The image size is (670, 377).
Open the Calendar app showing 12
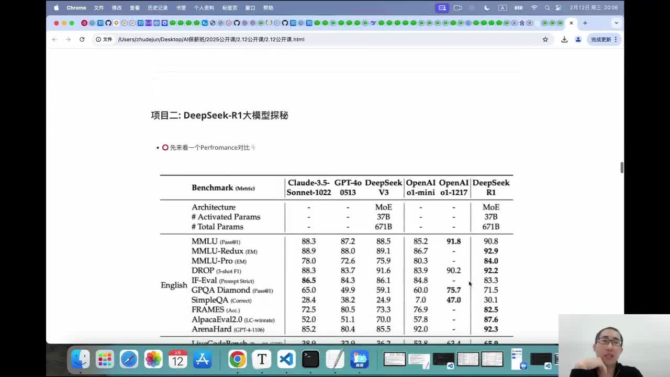pos(177,359)
